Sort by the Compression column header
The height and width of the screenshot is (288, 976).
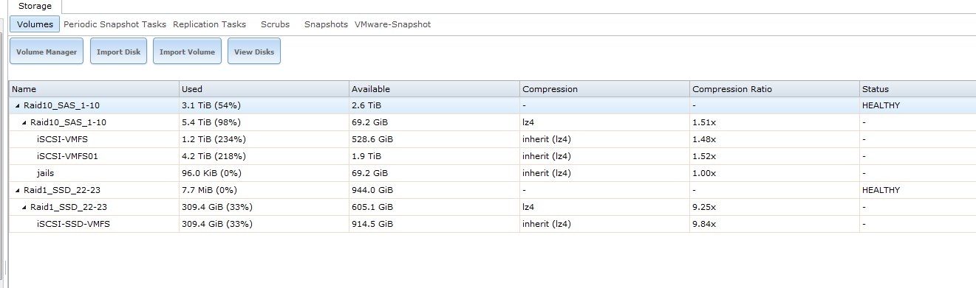(604, 89)
